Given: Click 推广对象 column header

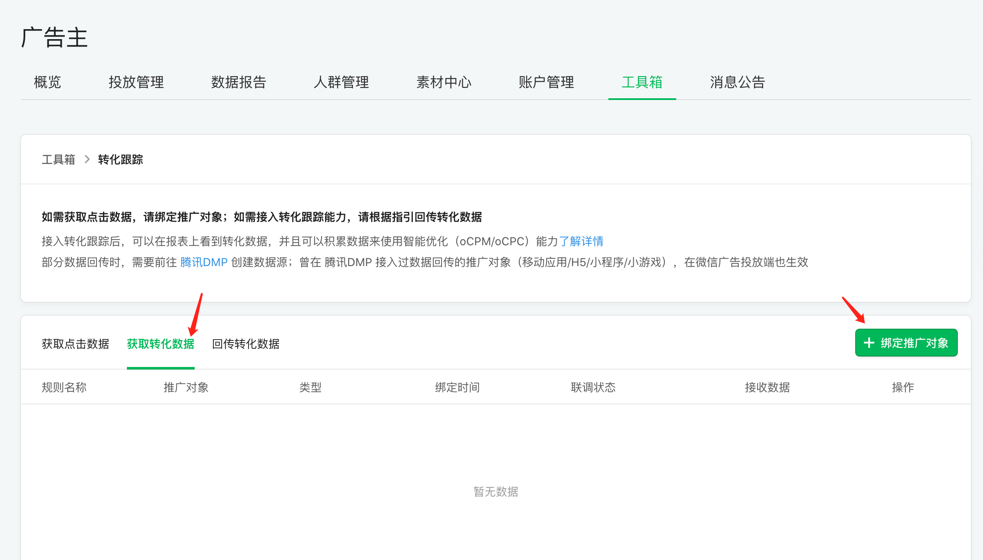Looking at the screenshot, I should point(186,387).
